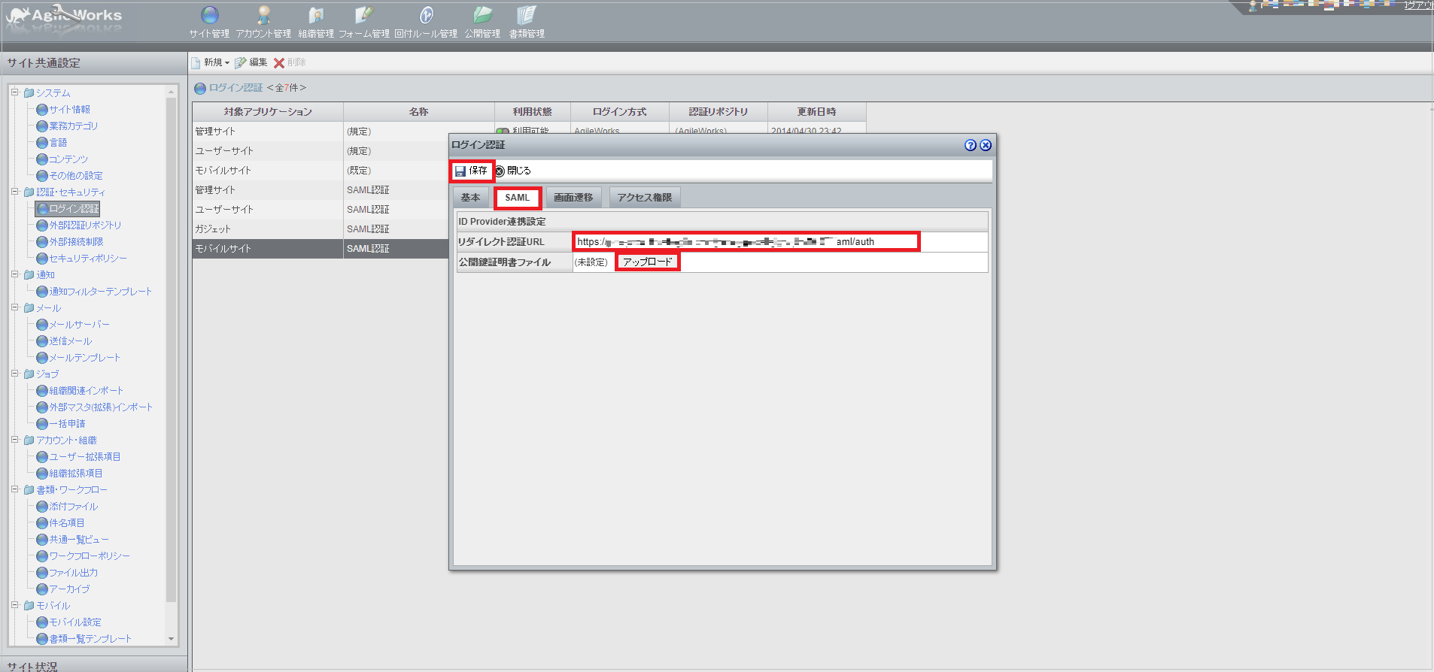This screenshot has width=1434, height=672.
Task: Select 言語 in the tree
Action: pyautogui.click(x=58, y=143)
